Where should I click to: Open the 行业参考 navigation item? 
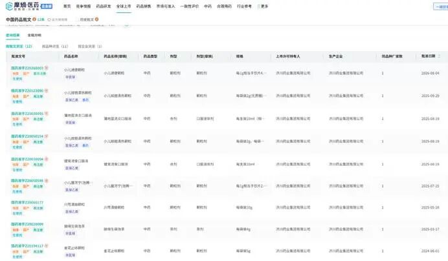tap(244, 6)
